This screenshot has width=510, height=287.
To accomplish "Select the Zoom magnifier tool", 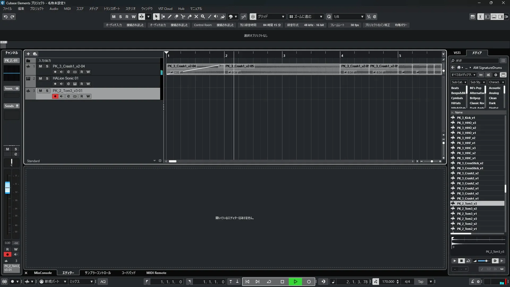I will click(x=203, y=16).
